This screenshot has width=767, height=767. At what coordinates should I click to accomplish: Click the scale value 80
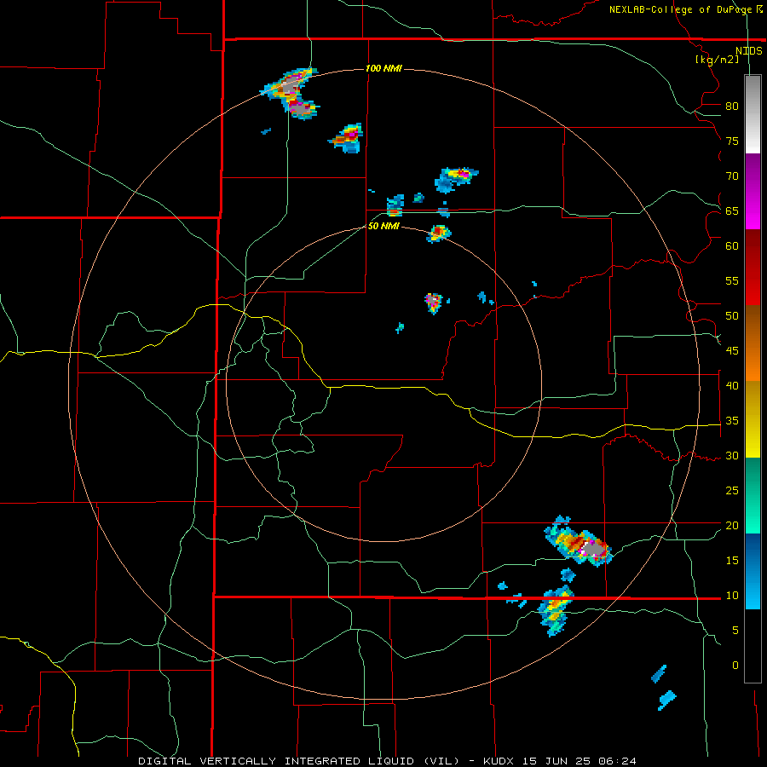732,107
